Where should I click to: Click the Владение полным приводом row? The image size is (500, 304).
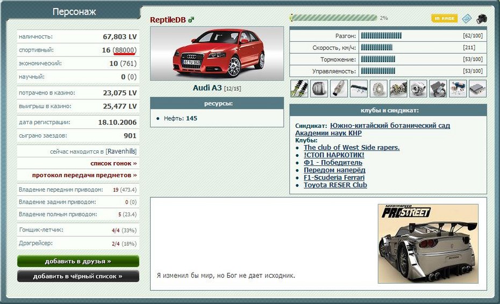(78, 214)
